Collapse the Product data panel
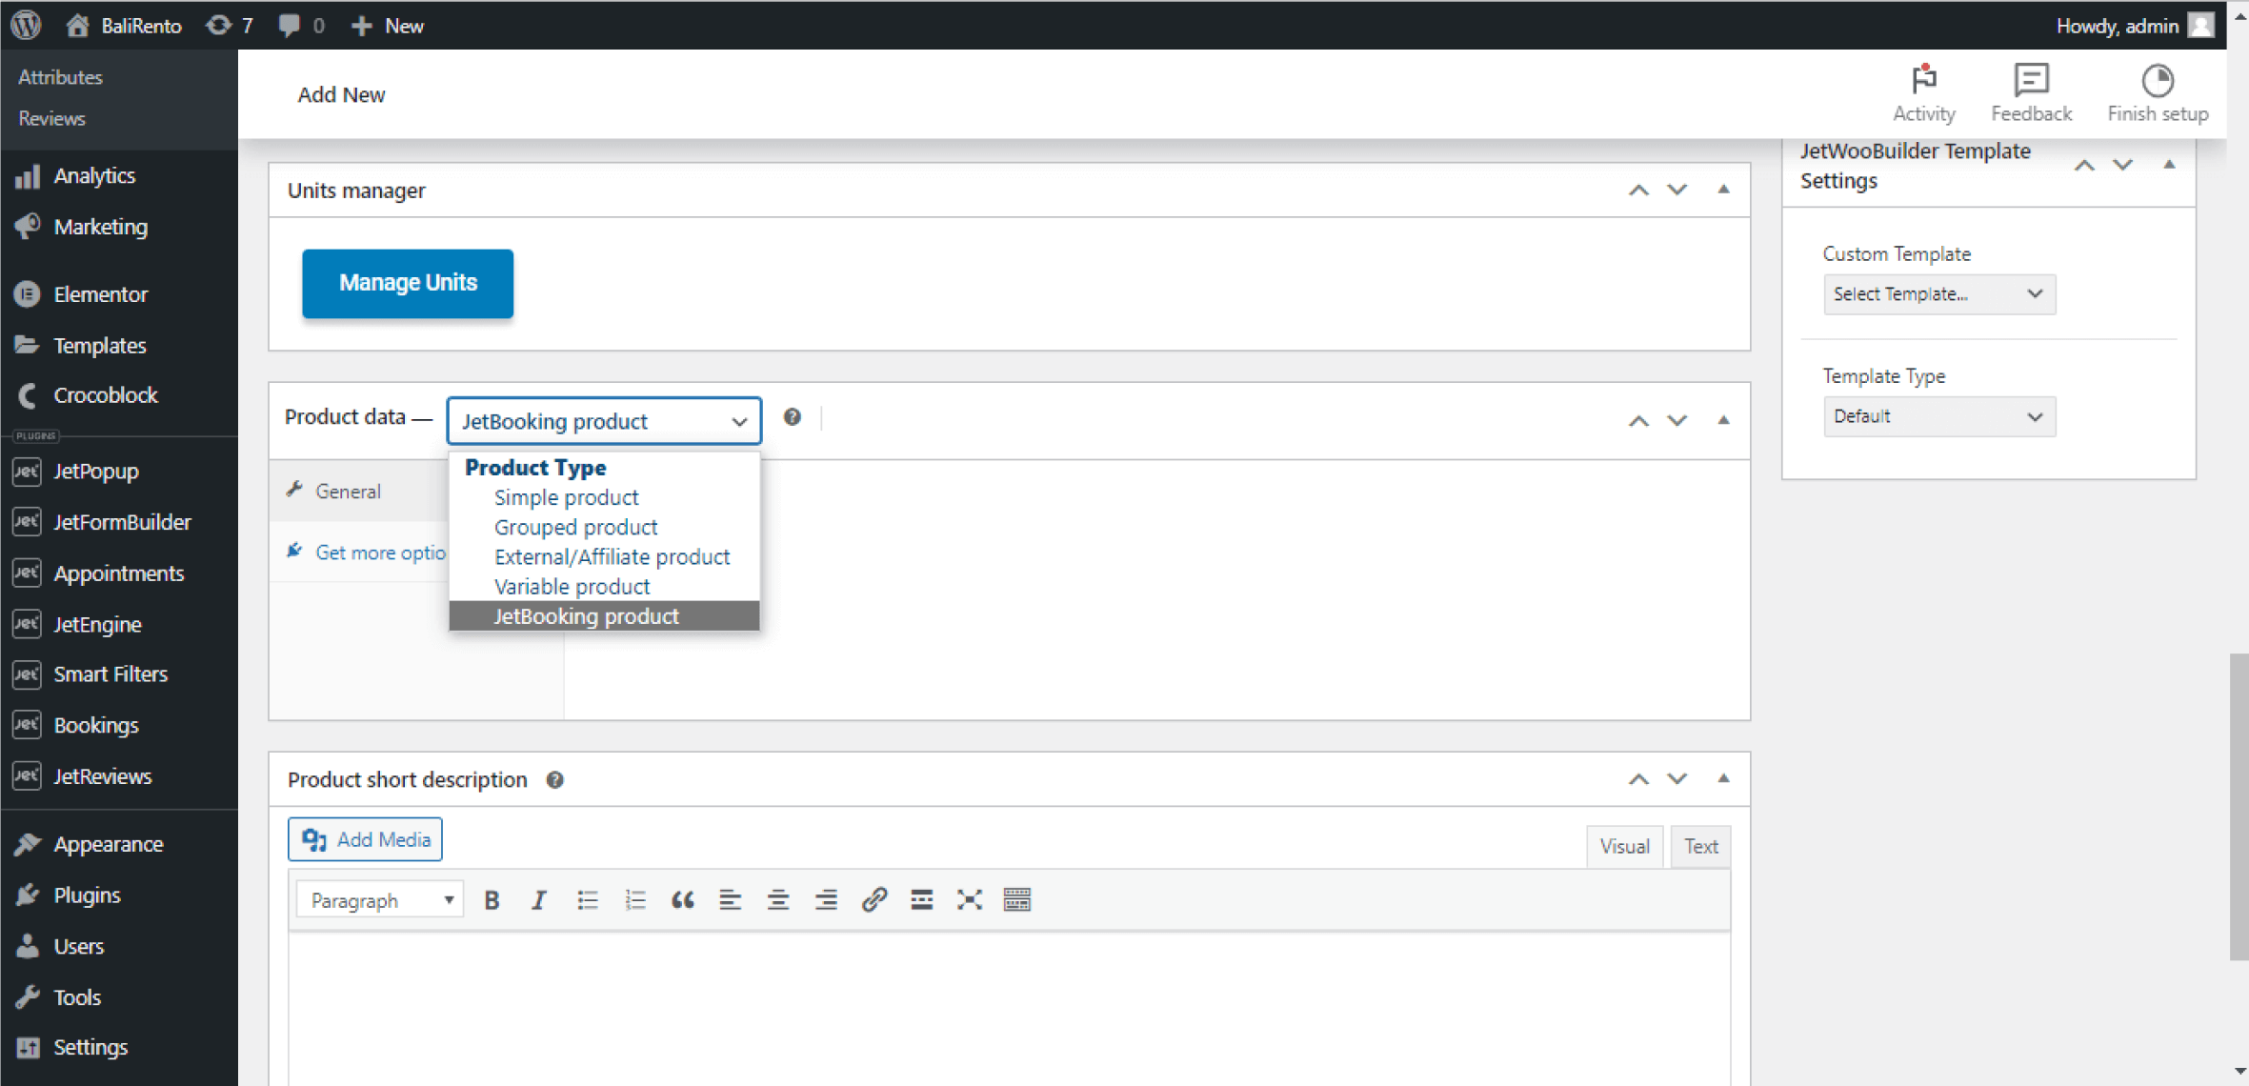The width and height of the screenshot is (2249, 1086). [1723, 420]
